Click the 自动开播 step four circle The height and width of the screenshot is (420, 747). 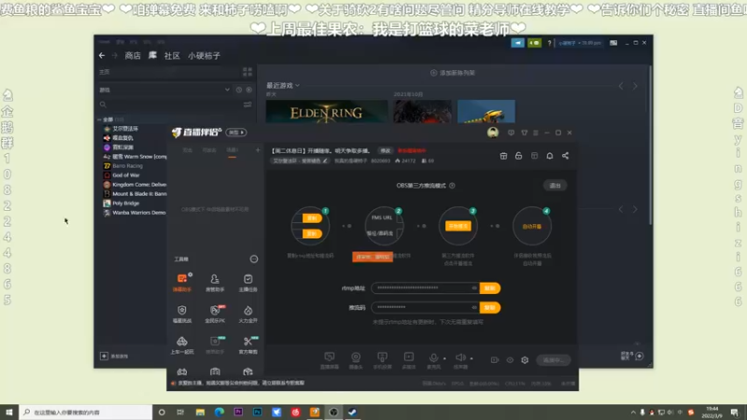[531, 226]
